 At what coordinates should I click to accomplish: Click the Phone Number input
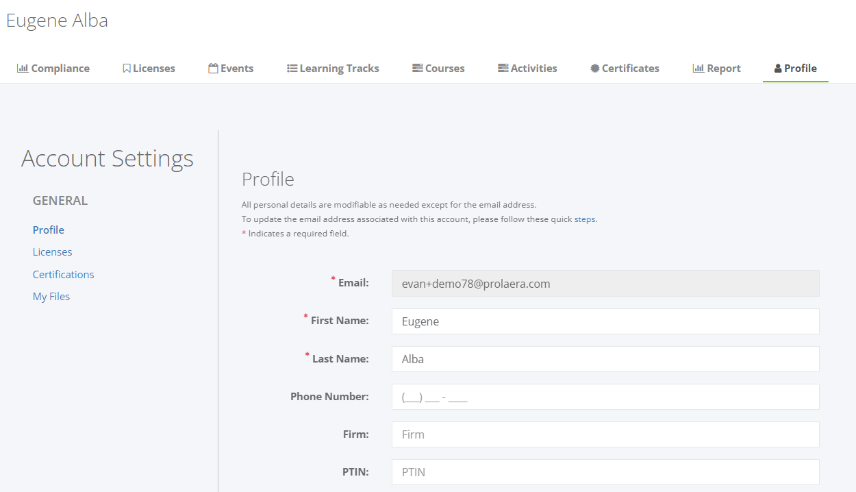click(605, 397)
